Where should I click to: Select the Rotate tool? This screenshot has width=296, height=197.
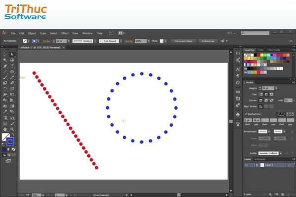point(5,89)
